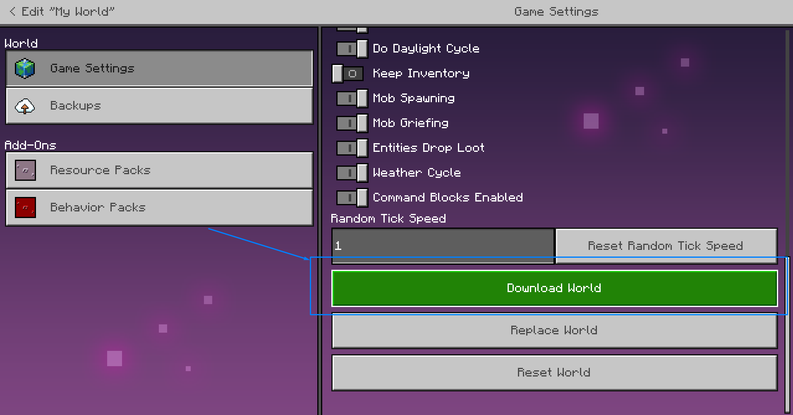The width and height of the screenshot is (793, 415).
Task: Toggle Command Blocks Enabled switch
Action: [x=352, y=198]
